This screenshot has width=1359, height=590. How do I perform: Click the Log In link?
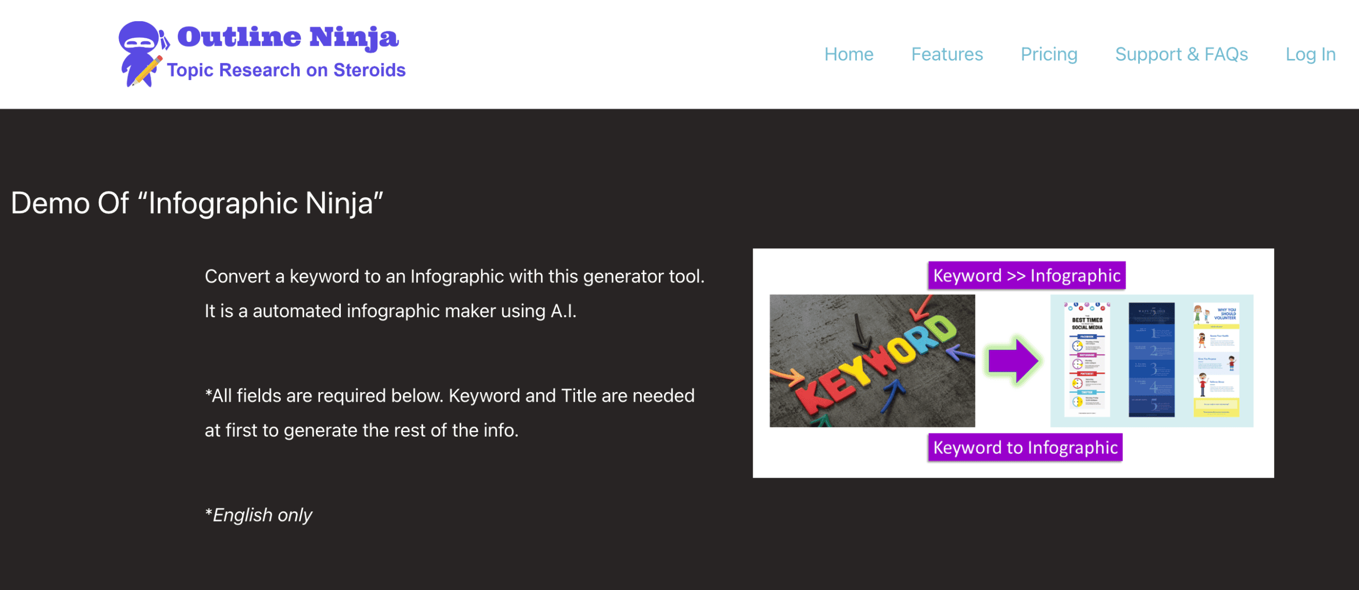(1310, 54)
